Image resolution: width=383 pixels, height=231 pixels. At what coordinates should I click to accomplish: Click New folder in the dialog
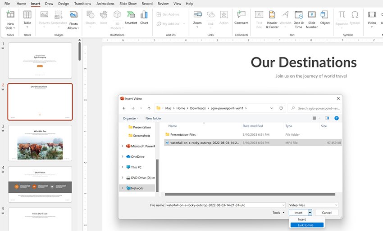pos(153,118)
